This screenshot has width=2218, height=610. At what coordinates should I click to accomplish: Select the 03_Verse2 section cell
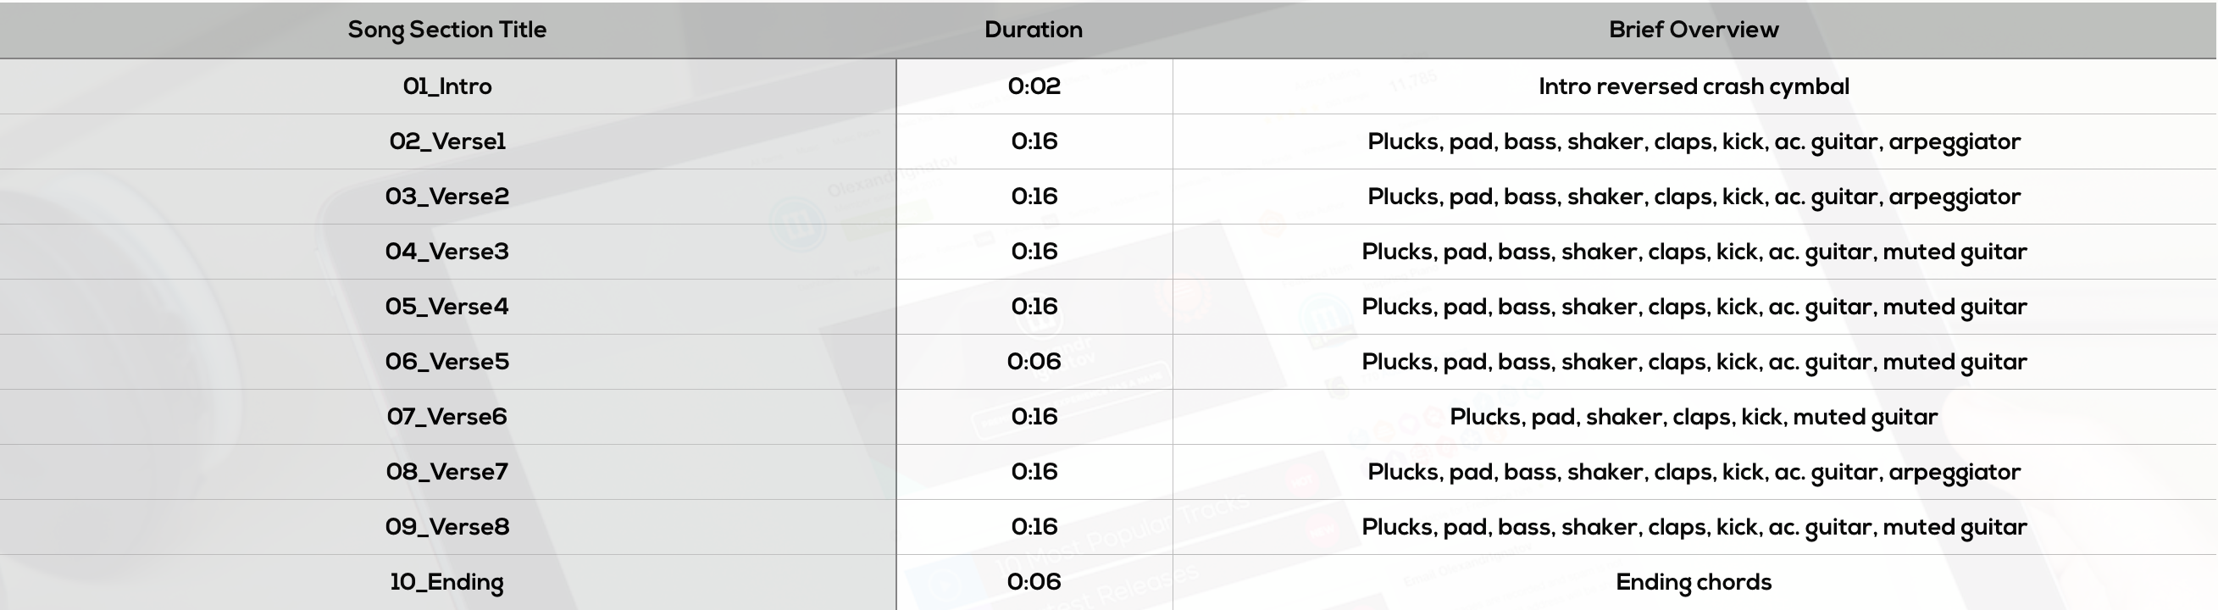[x=446, y=197]
